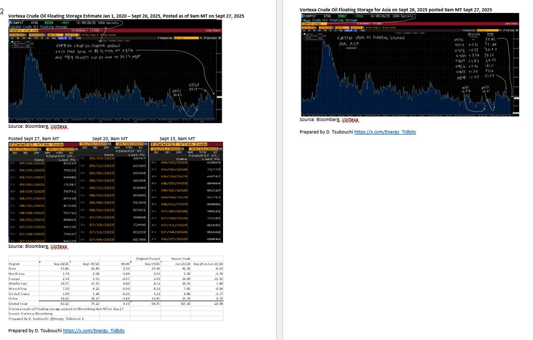Click the 'Sept 20, 9am MT' caption
This screenshot has width=533, height=340.
pos(110,139)
